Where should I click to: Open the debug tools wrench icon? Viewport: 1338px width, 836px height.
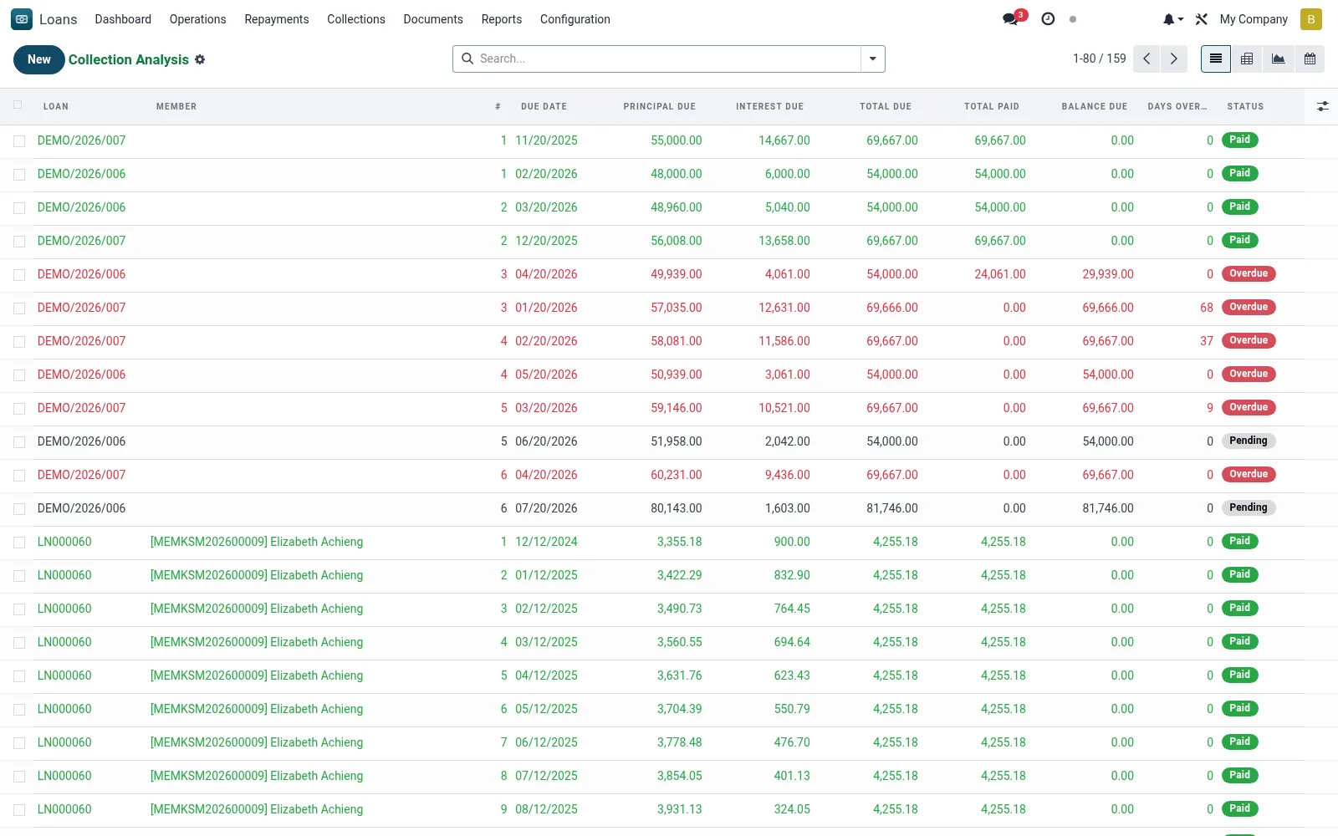point(1202,19)
